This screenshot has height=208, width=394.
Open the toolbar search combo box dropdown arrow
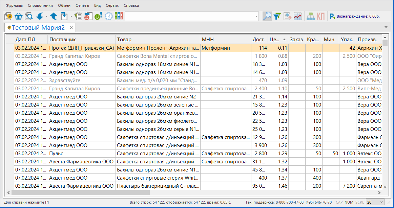point(256,17)
